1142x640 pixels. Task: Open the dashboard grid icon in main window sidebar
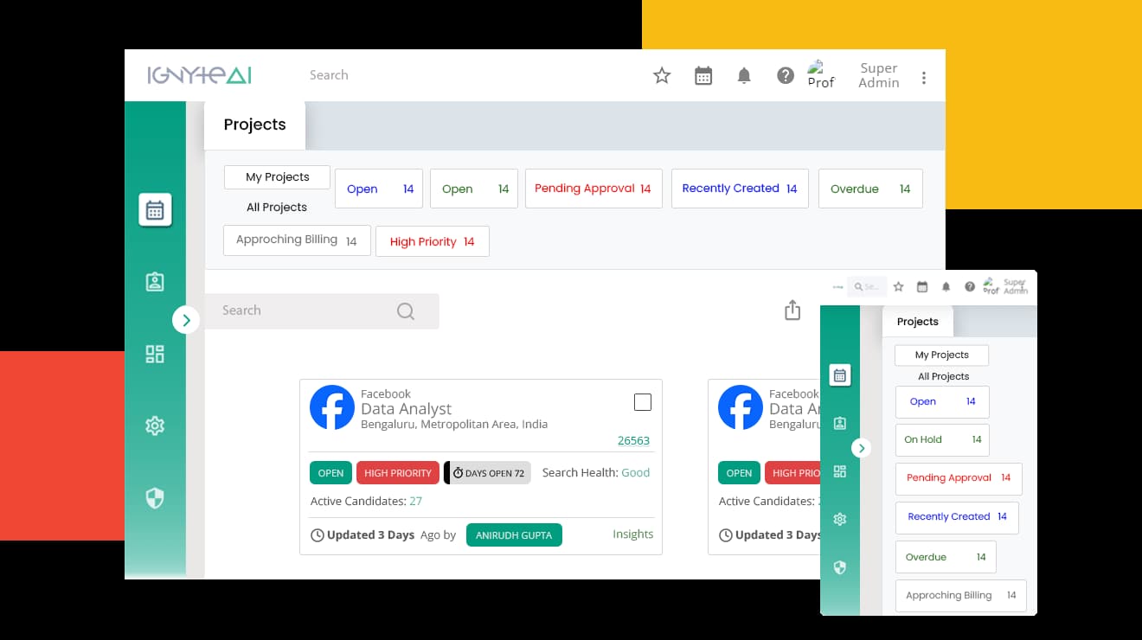pos(155,354)
